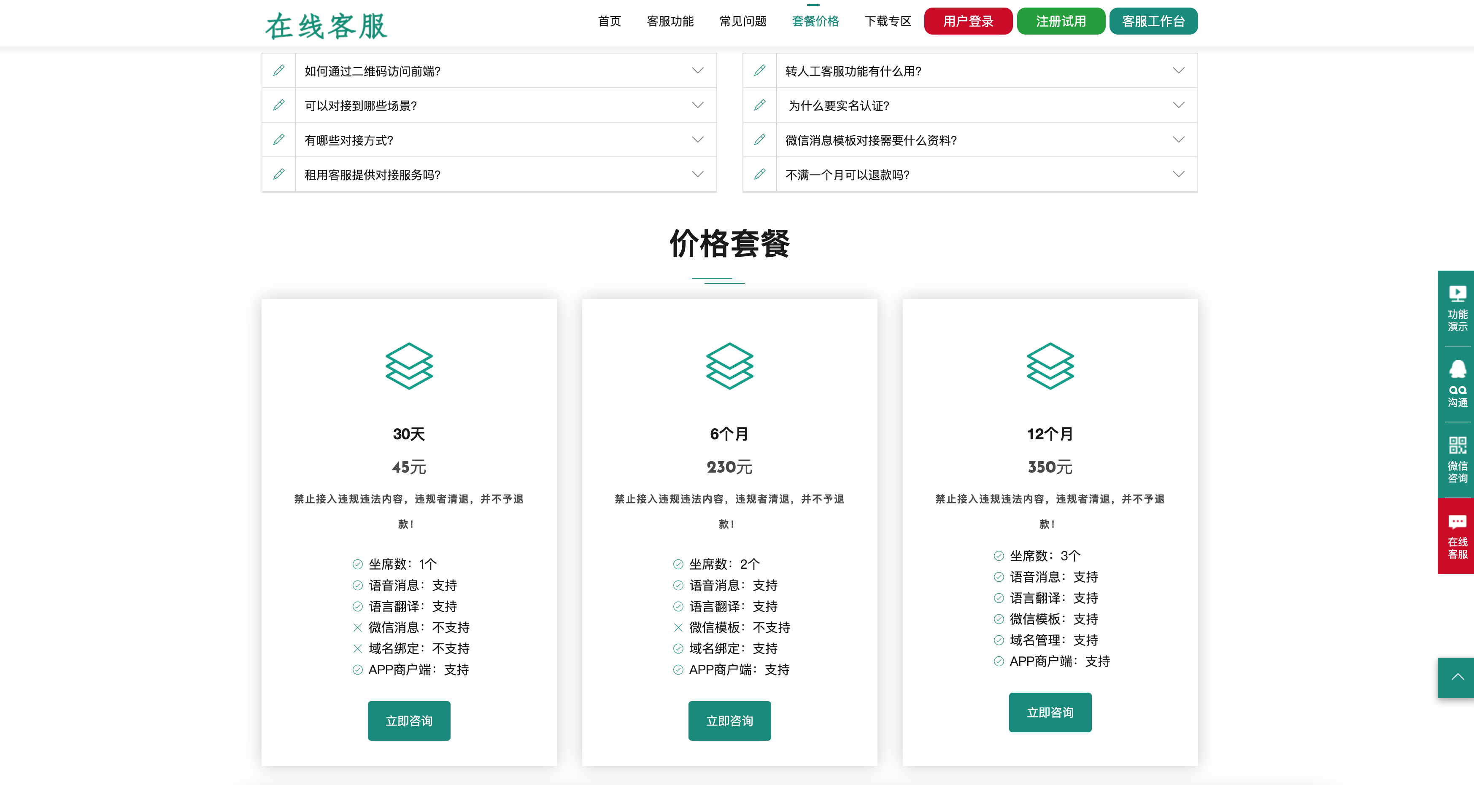The height and width of the screenshot is (785, 1474).
Task: Click the 在线客服 logo
Action: click(326, 26)
